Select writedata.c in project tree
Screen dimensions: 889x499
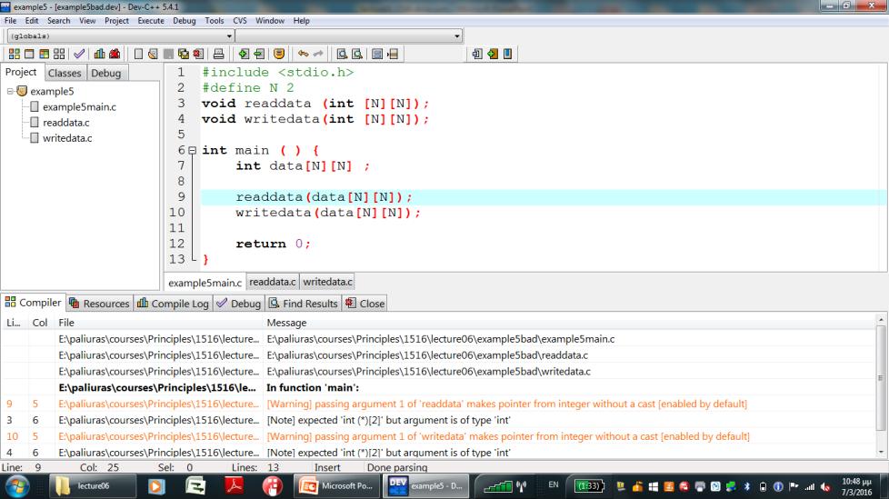pyautogui.click(x=67, y=138)
